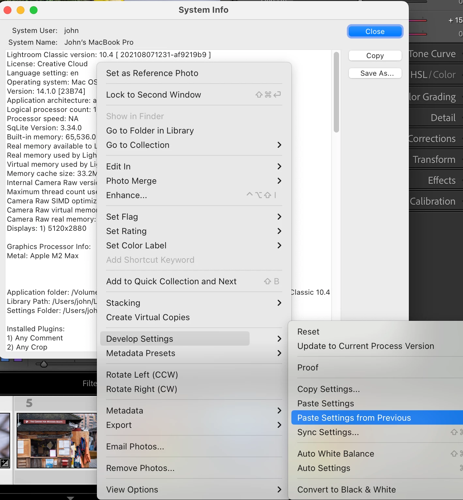This screenshot has height=500, width=463.
Task: Select Paste Settings in submenu
Action: (377, 403)
